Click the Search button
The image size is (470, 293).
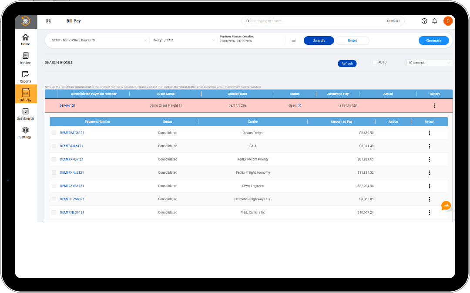pos(319,40)
